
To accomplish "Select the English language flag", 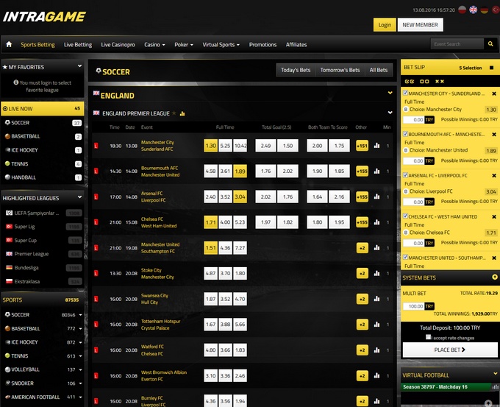I will click(474, 10).
